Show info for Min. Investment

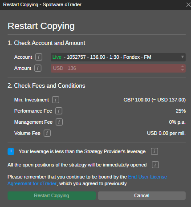[56, 100]
